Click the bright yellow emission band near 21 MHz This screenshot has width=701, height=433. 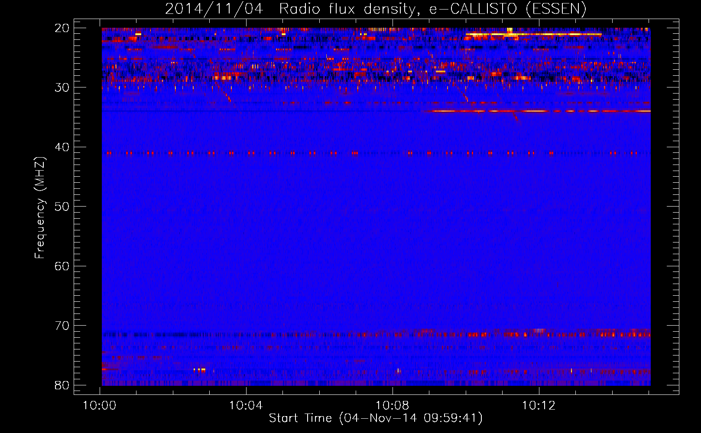click(534, 34)
